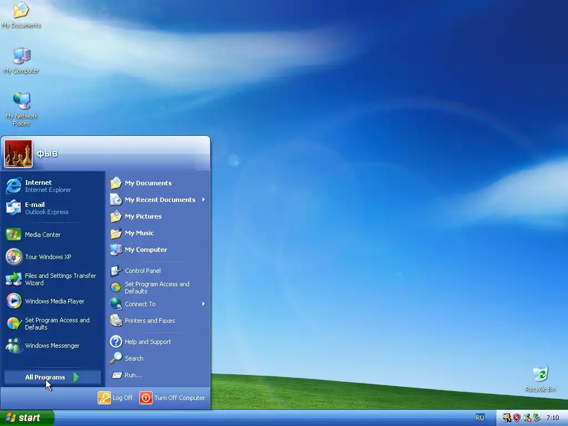The height and width of the screenshot is (426, 568).
Task: Expand All Programs menu
Action: click(52, 377)
